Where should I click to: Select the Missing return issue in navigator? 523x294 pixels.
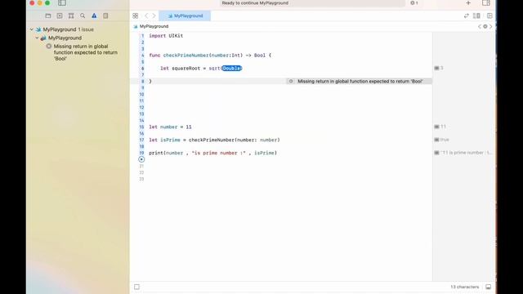pos(85,52)
